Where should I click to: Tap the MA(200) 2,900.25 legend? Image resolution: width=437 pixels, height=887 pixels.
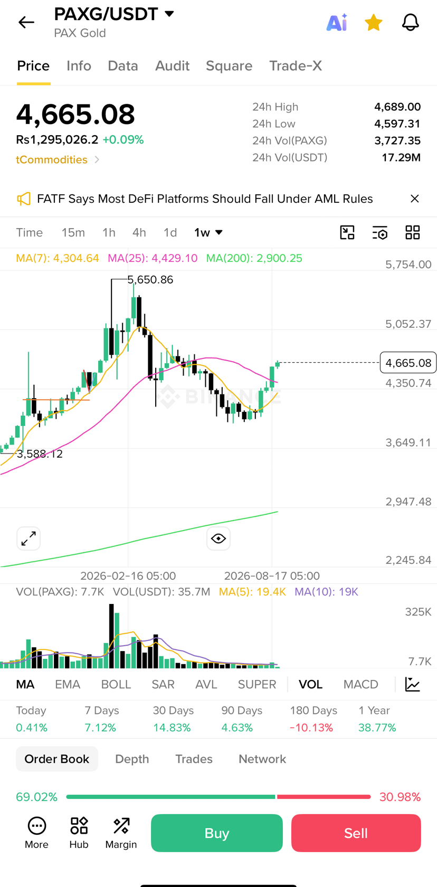point(254,258)
